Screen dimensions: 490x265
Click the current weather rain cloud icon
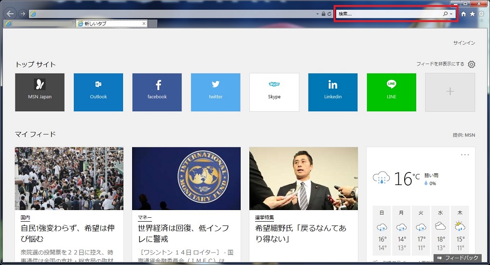pos(381,178)
